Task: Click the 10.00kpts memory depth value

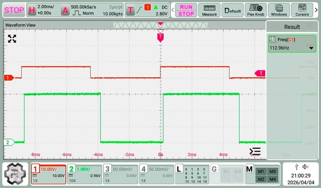Action: tap(113, 14)
